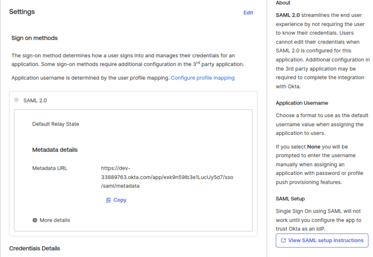Click the SAML Setup heading in the sidebar
Screen dimensions: 373x257
(x=290, y=199)
